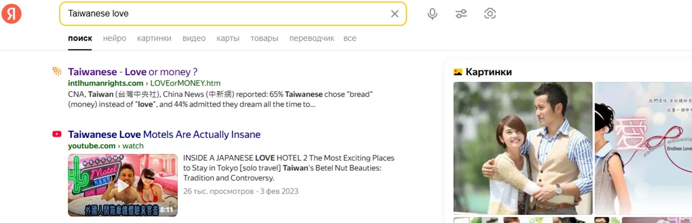Start voice search with microphone icon
Image resolution: width=692 pixels, height=223 pixels.
(432, 14)
